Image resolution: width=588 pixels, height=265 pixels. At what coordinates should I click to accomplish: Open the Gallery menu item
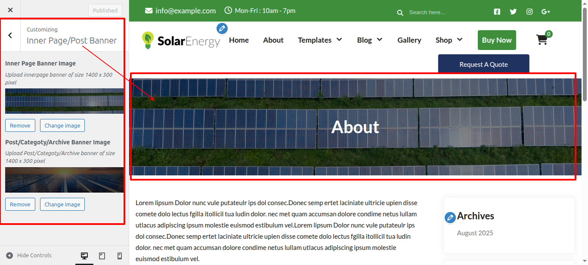[409, 40]
